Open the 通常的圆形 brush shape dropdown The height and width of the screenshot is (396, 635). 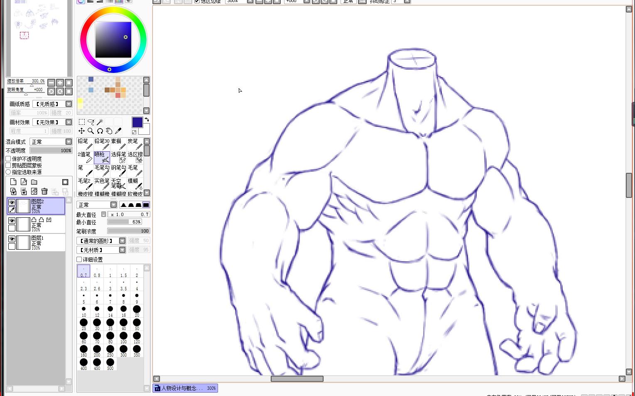click(x=123, y=241)
